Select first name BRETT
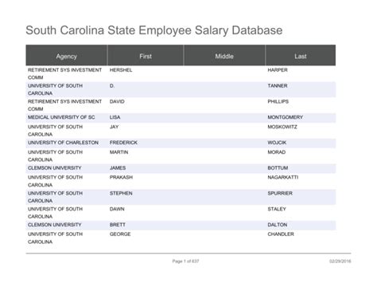The image size is (377, 291). pos(118,225)
